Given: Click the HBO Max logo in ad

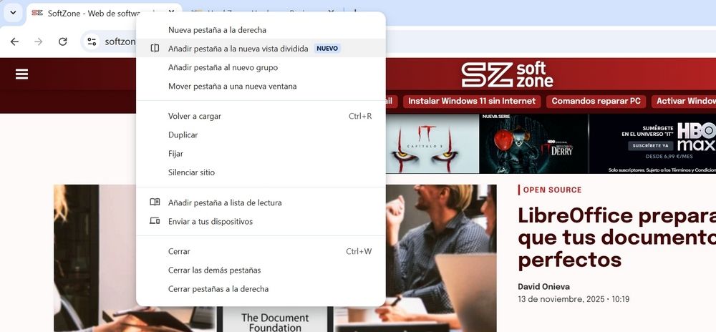Looking at the screenshot, I should pos(697,137).
